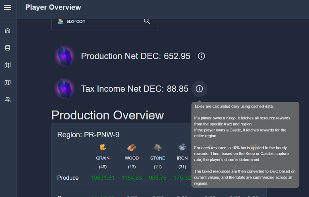Open the first map icon in sidebar
Screen dimensions: 309x197
tap(8, 65)
